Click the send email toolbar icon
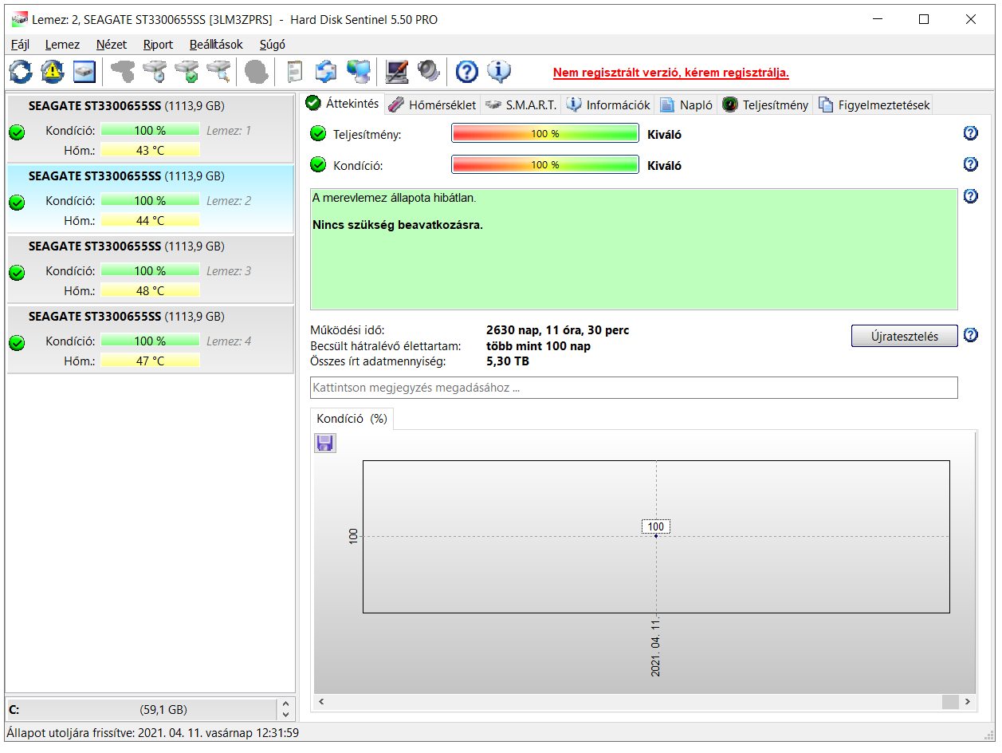This screenshot has height=753, width=1002. point(326,72)
